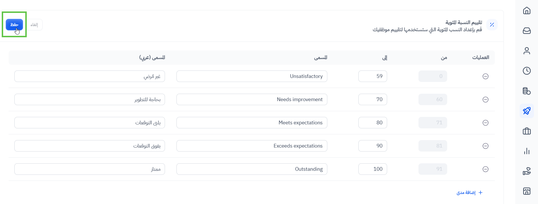
Task: Click the 'to' field containing 59
Action: tap(372, 76)
